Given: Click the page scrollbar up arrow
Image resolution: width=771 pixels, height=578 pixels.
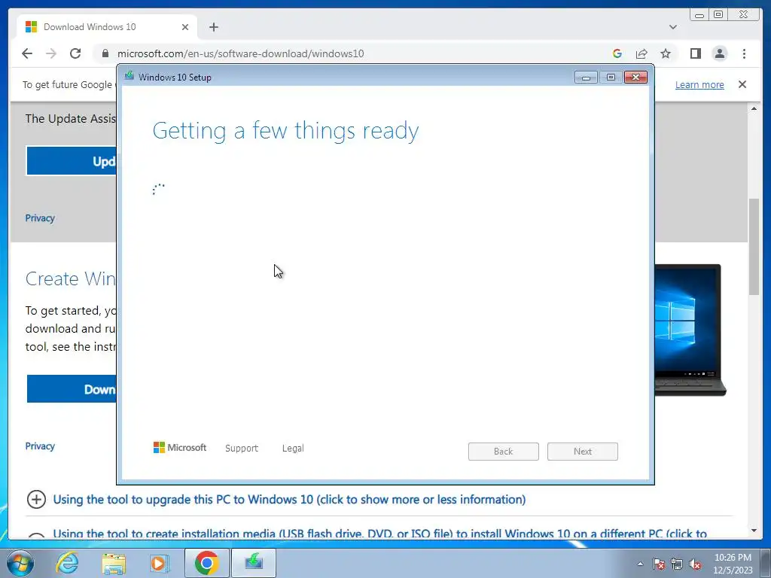Looking at the screenshot, I should pos(754,108).
